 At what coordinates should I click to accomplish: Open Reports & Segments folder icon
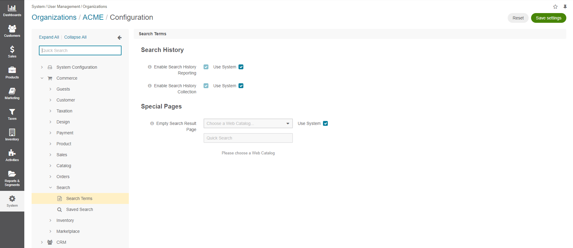12,174
